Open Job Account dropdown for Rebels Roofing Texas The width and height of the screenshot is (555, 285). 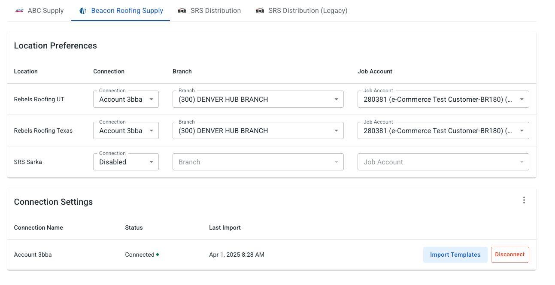click(x=443, y=131)
